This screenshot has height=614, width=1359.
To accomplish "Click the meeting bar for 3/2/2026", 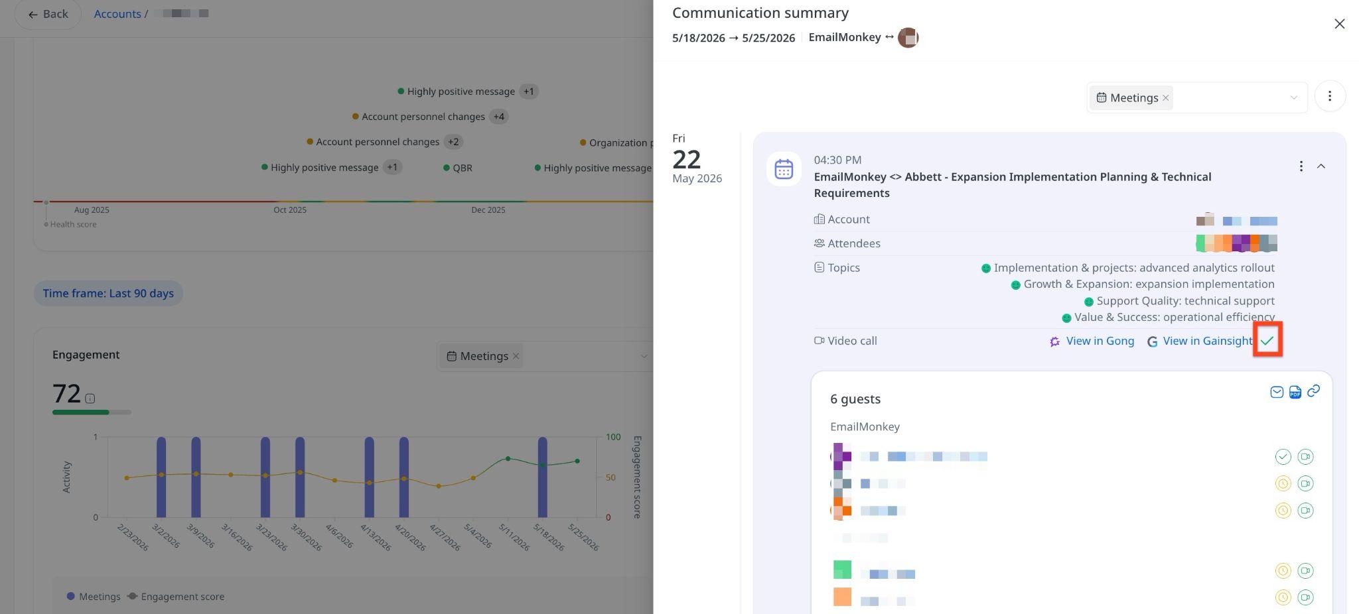I will tap(161, 477).
